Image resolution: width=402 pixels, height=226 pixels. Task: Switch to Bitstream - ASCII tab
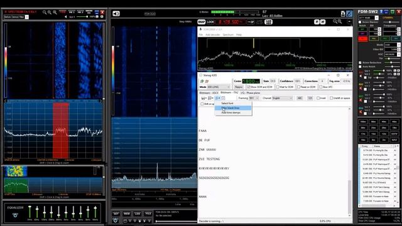[209, 93]
